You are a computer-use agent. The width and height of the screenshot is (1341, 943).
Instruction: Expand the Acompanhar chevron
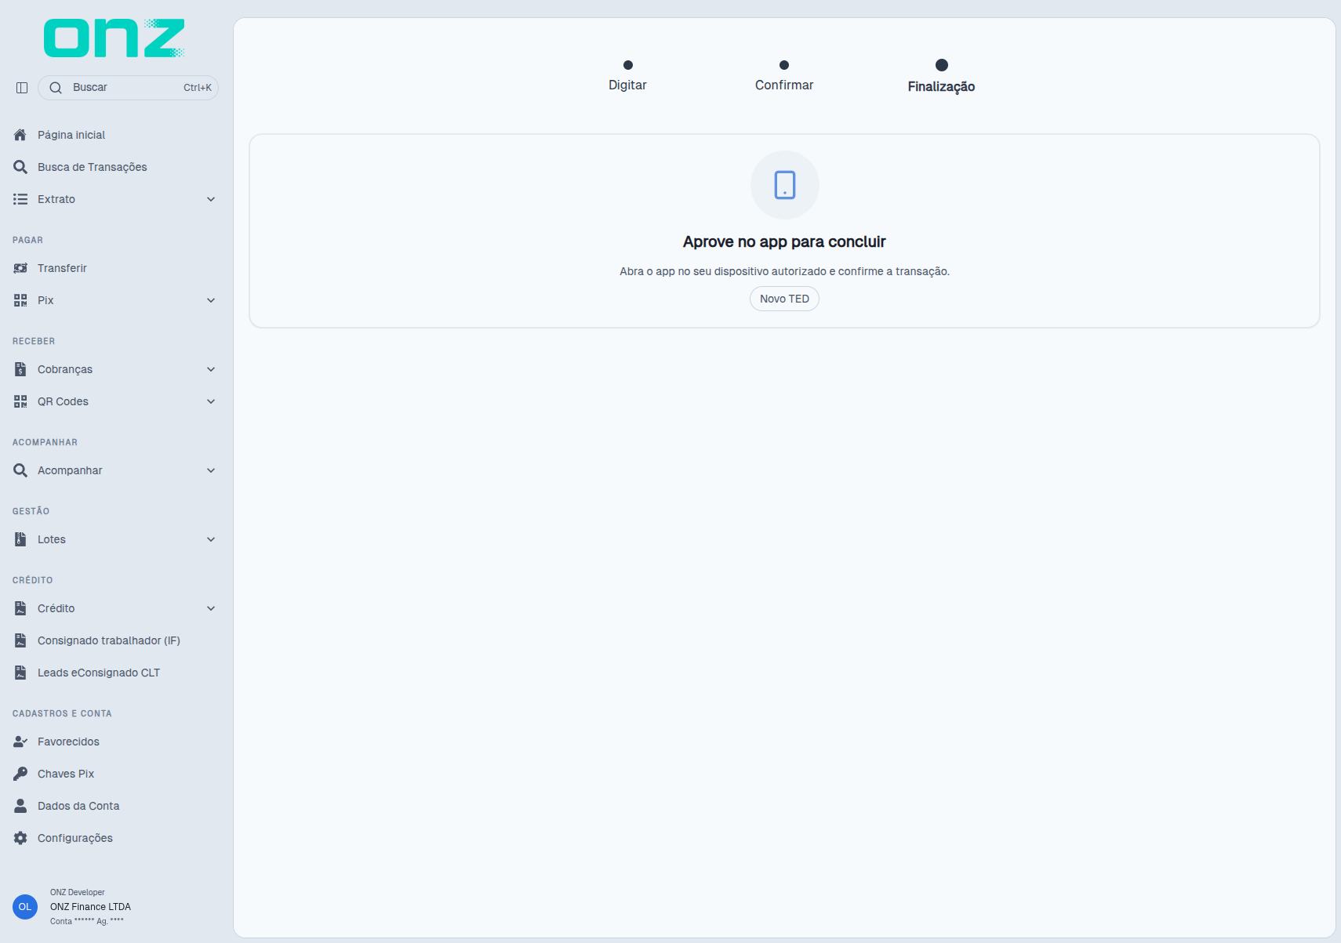point(211,470)
